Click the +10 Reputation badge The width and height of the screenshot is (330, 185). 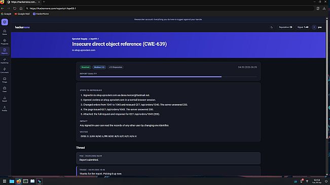pos(116,67)
